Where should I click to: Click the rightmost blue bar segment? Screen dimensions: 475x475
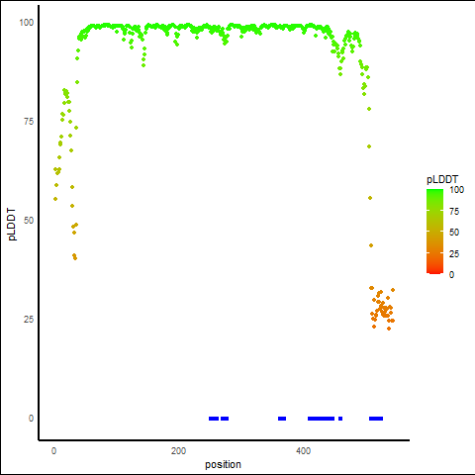376,419
